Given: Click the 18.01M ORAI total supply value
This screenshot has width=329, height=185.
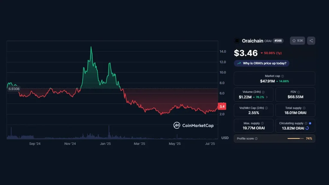Looking at the screenshot, I should pyautogui.click(x=296, y=113).
